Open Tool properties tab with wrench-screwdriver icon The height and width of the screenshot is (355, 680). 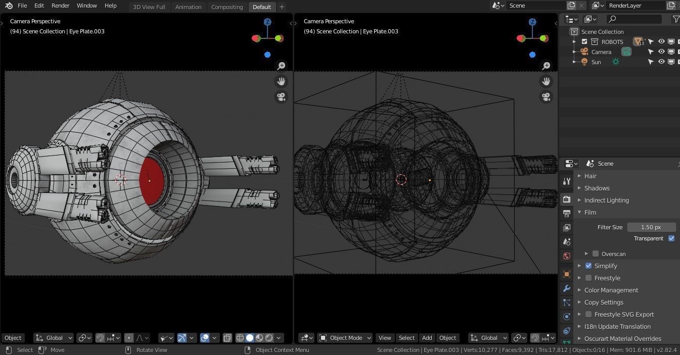(566, 181)
